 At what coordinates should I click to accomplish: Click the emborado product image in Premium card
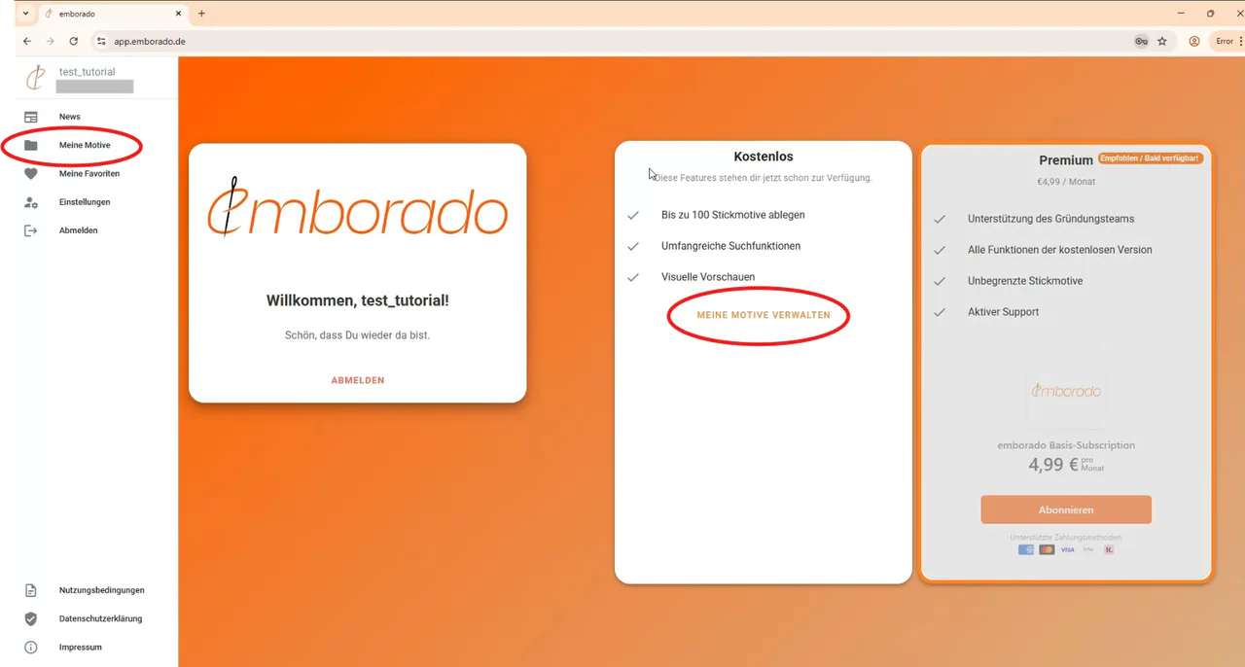tap(1066, 391)
